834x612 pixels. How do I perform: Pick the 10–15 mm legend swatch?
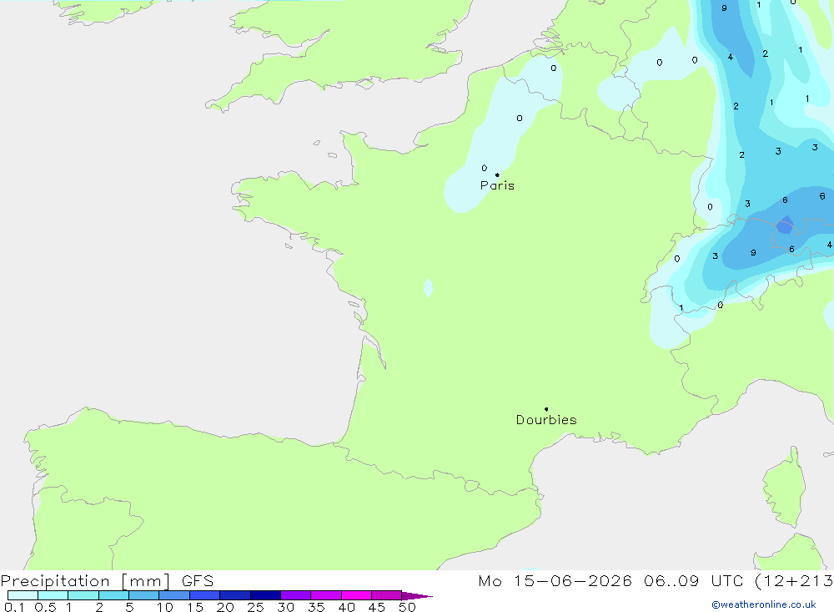pyautogui.click(x=174, y=595)
